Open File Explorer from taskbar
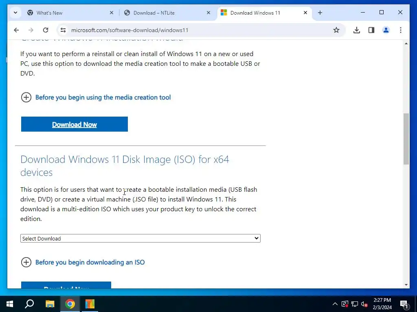Image resolution: width=417 pixels, height=312 pixels. [50, 304]
